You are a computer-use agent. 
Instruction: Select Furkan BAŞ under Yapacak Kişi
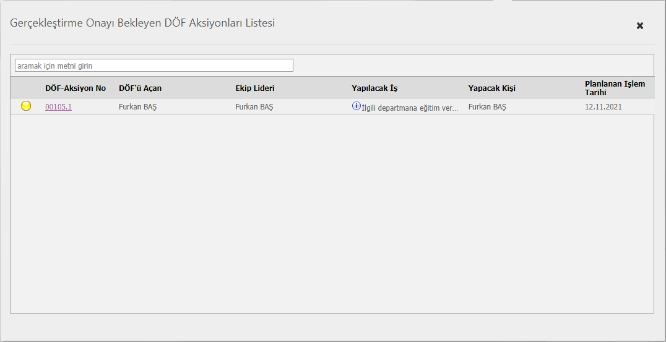487,107
